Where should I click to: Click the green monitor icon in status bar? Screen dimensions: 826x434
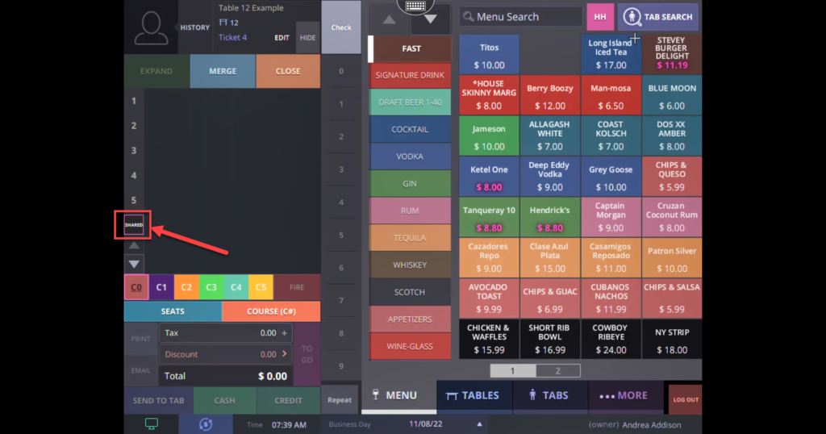click(x=151, y=424)
